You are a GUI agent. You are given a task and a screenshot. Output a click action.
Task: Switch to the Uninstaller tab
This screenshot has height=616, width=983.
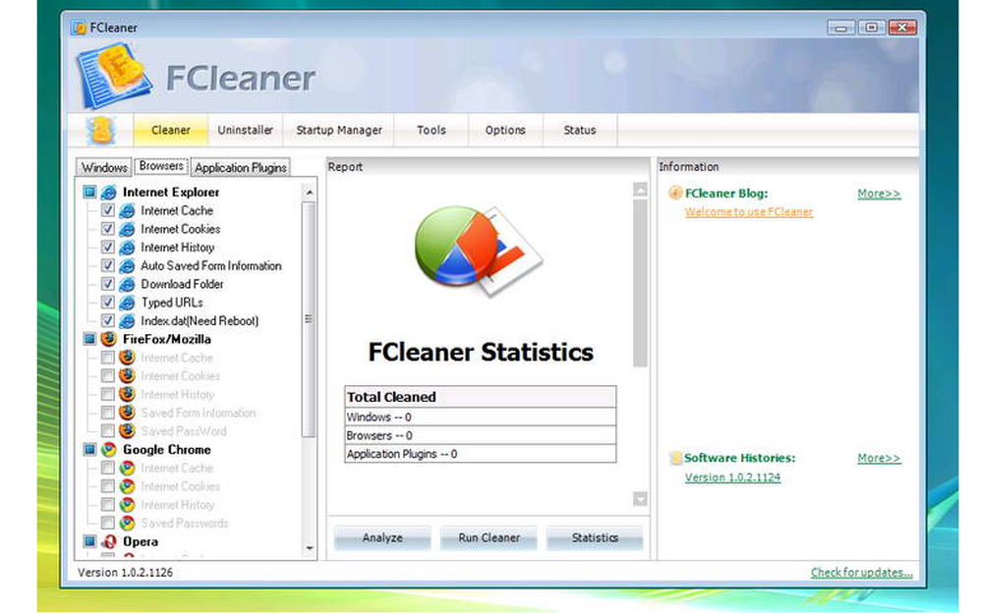245,130
